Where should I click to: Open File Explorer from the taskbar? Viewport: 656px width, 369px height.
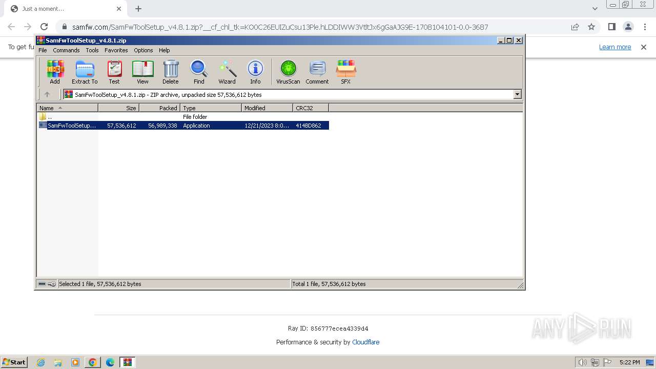pos(58,362)
